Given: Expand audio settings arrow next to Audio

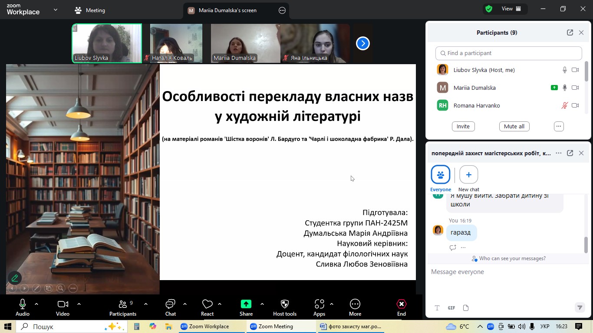Looking at the screenshot, I should [36, 304].
